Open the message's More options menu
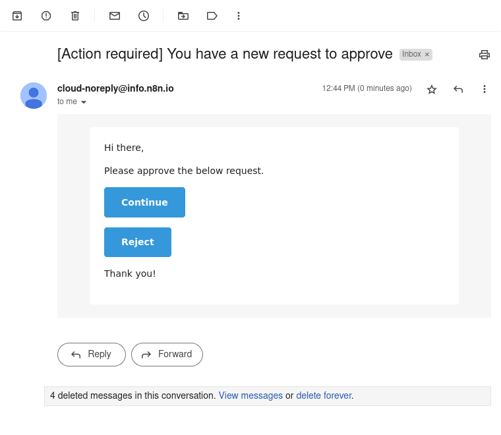The width and height of the screenshot is (501, 435). [x=485, y=89]
